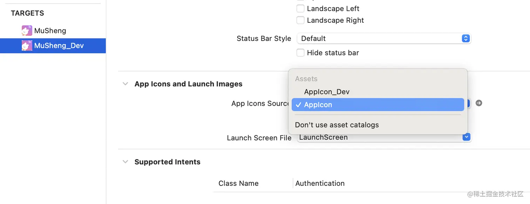
Task: Click the Supported Intents section title
Action: 167,162
